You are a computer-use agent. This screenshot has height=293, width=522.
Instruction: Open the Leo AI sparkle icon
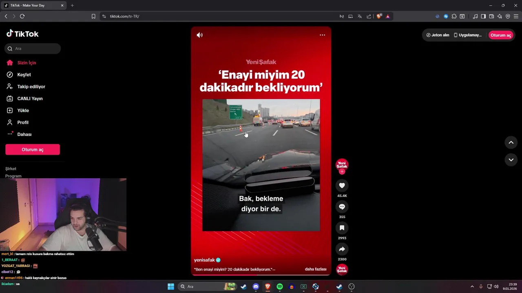[x=500, y=16]
